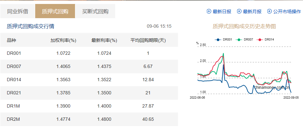
Task: Click the arrow icon beside 最新月报
Action: coord(239,12)
